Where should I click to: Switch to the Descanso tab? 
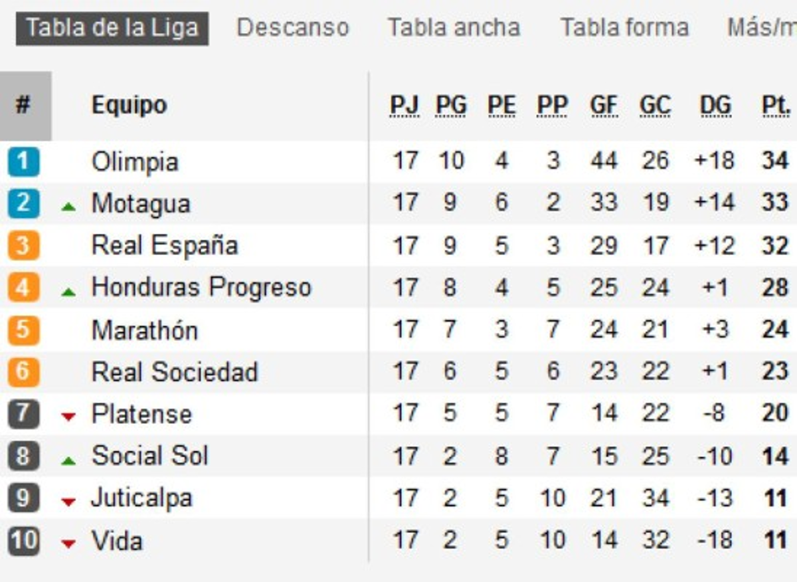point(293,28)
